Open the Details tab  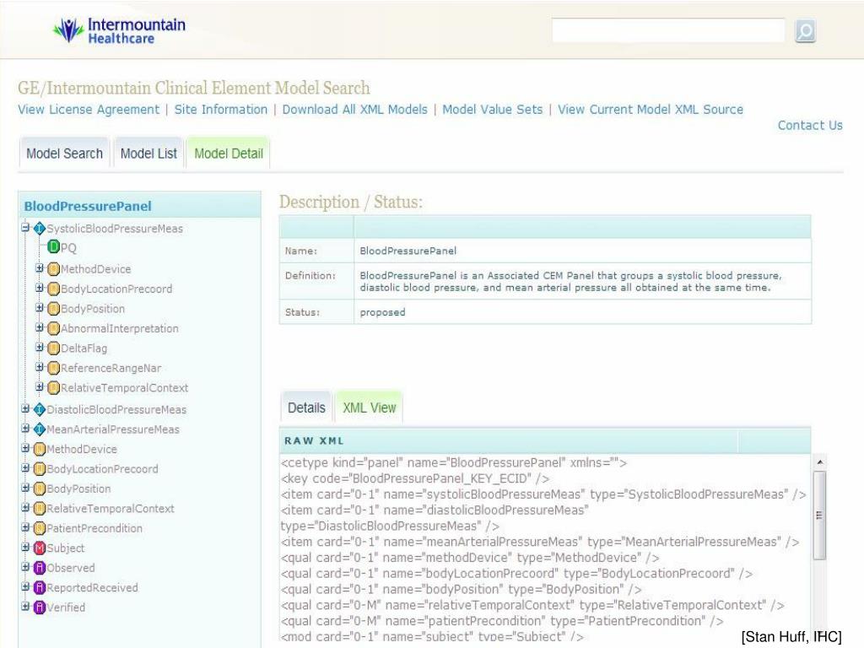(x=306, y=408)
